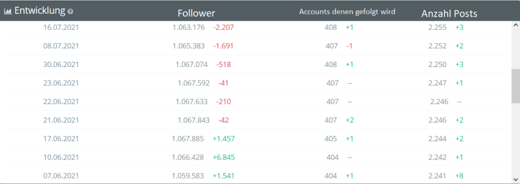Select the date 08.07.2021
Image resolution: width=520 pixels, height=184 pixels.
click(x=61, y=46)
